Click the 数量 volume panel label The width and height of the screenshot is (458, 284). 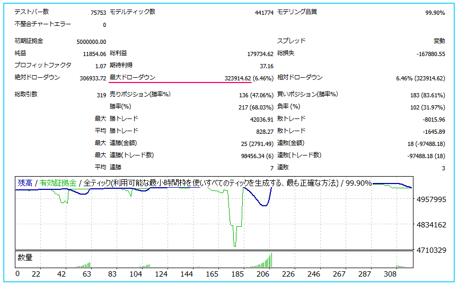pos(25,258)
